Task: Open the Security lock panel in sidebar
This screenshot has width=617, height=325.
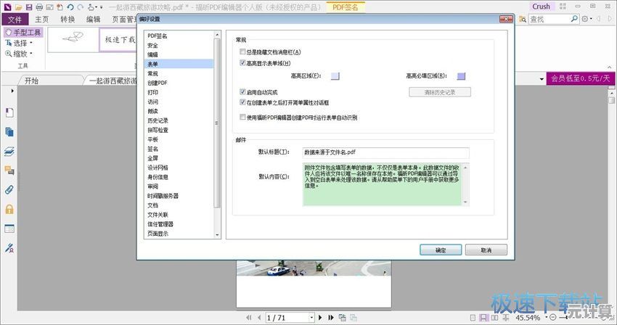Action: point(9,209)
